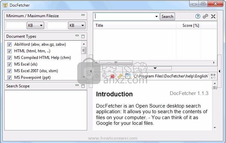This screenshot has height=143, width=226.
Task: Click preview pane scroll down arrow
Action: 215,128
